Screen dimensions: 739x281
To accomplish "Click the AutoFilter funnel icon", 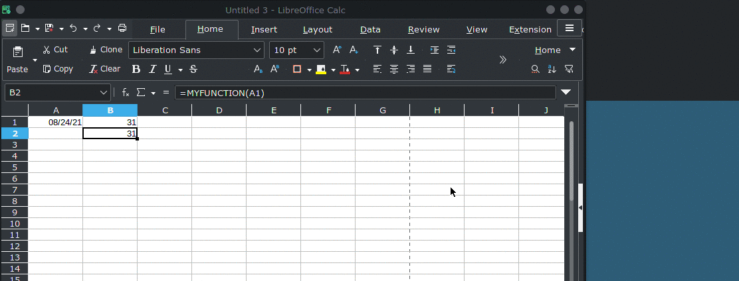I will tap(569, 69).
